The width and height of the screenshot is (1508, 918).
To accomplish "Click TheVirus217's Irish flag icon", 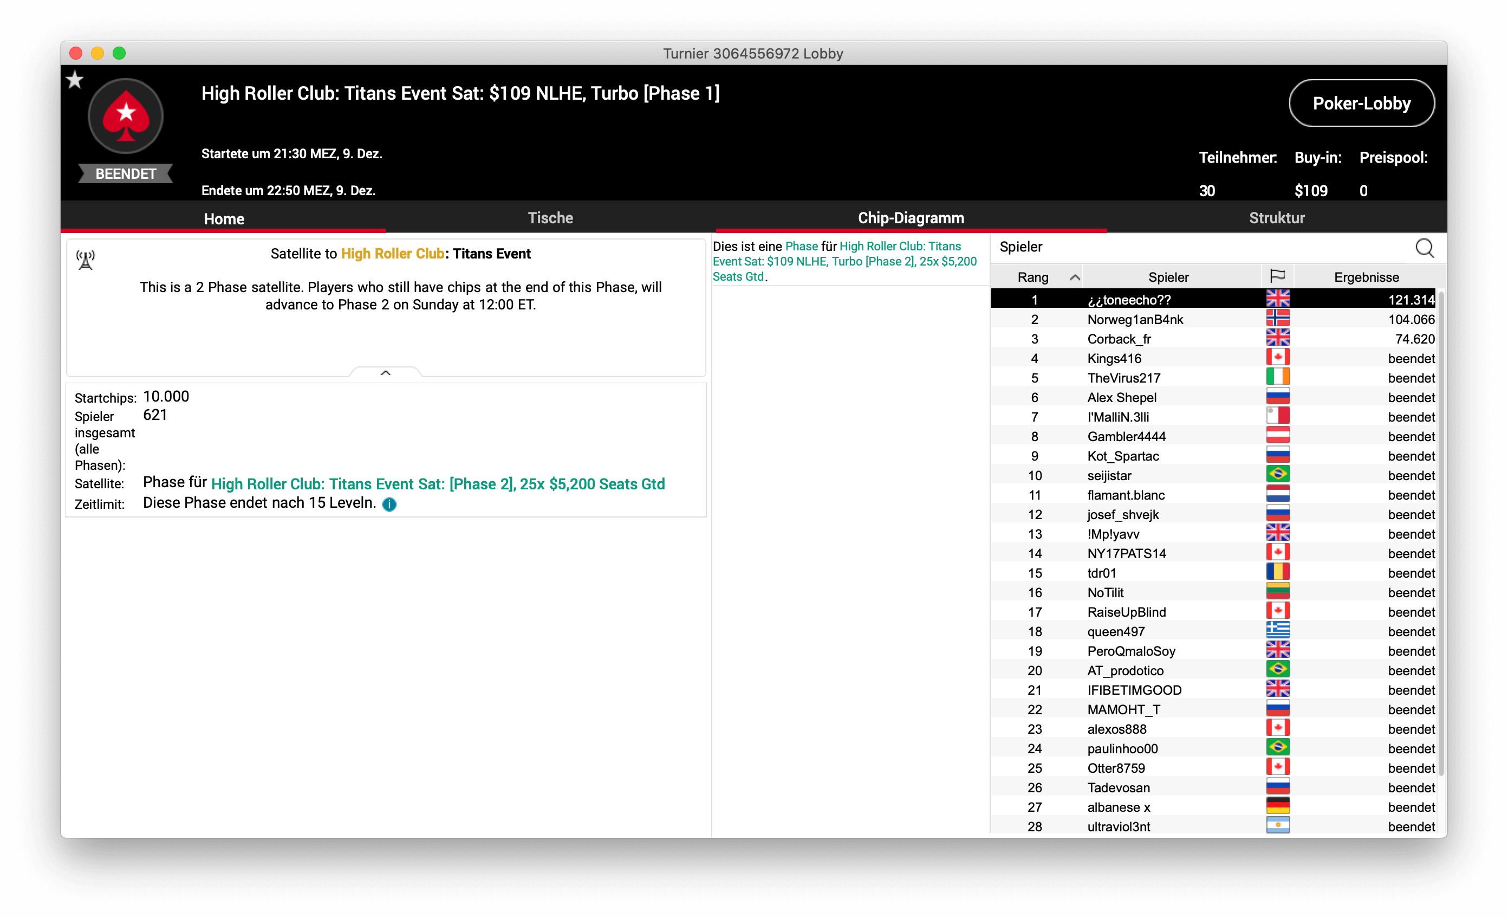I will 1277,377.
